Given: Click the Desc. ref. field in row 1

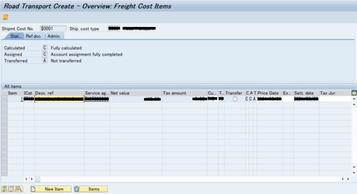Looking at the screenshot, I should 59,99.
